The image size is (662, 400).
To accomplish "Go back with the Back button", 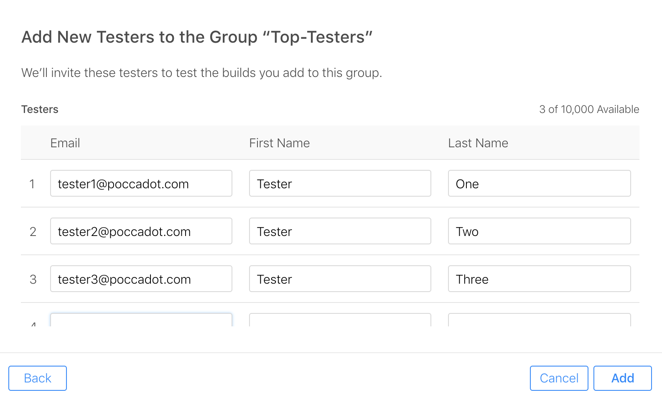I will [38, 378].
